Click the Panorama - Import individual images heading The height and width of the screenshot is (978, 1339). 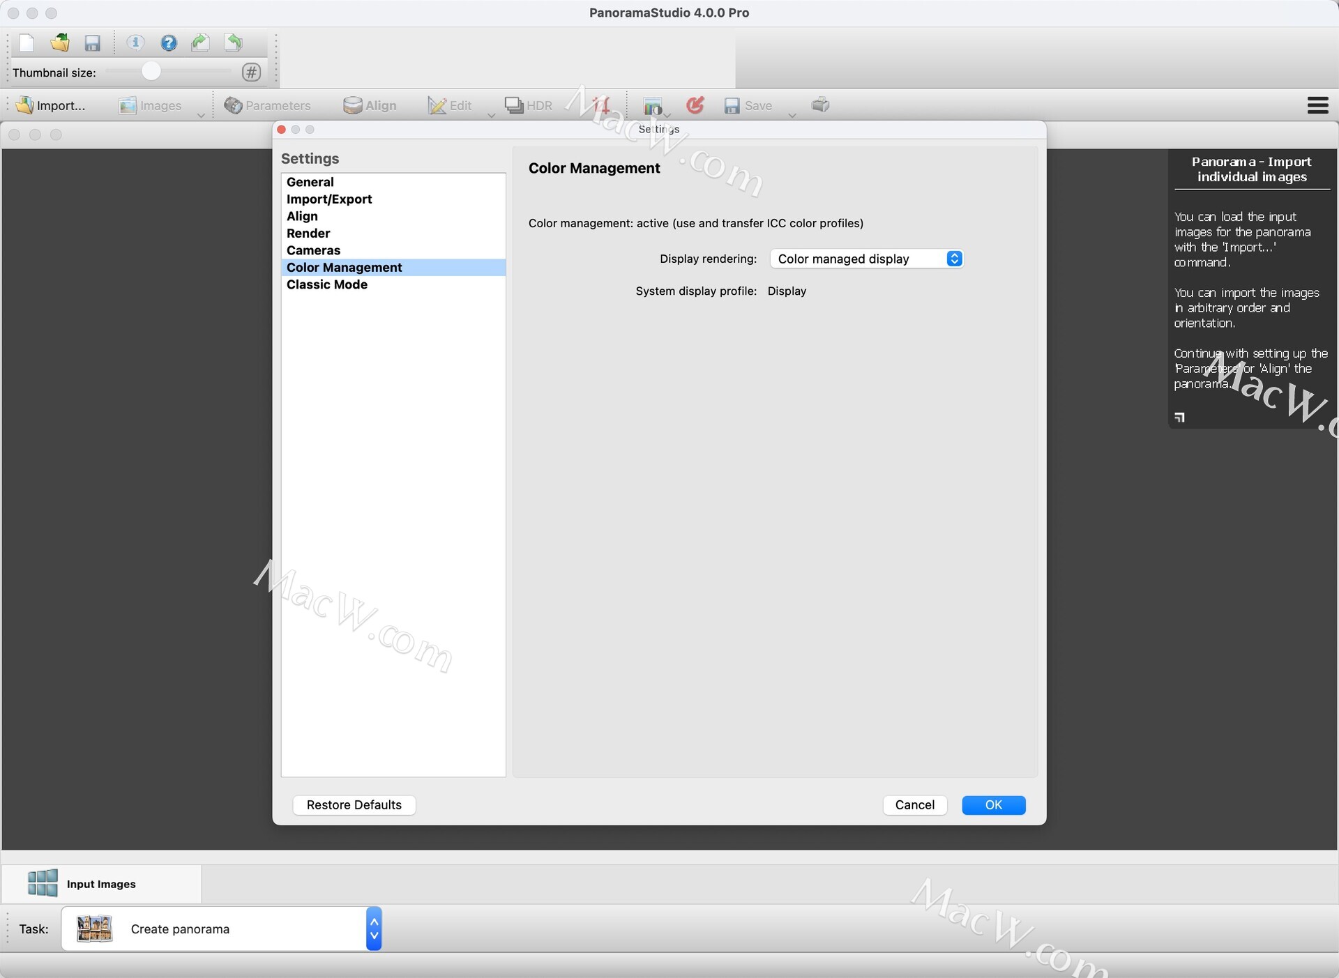(1251, 169)
